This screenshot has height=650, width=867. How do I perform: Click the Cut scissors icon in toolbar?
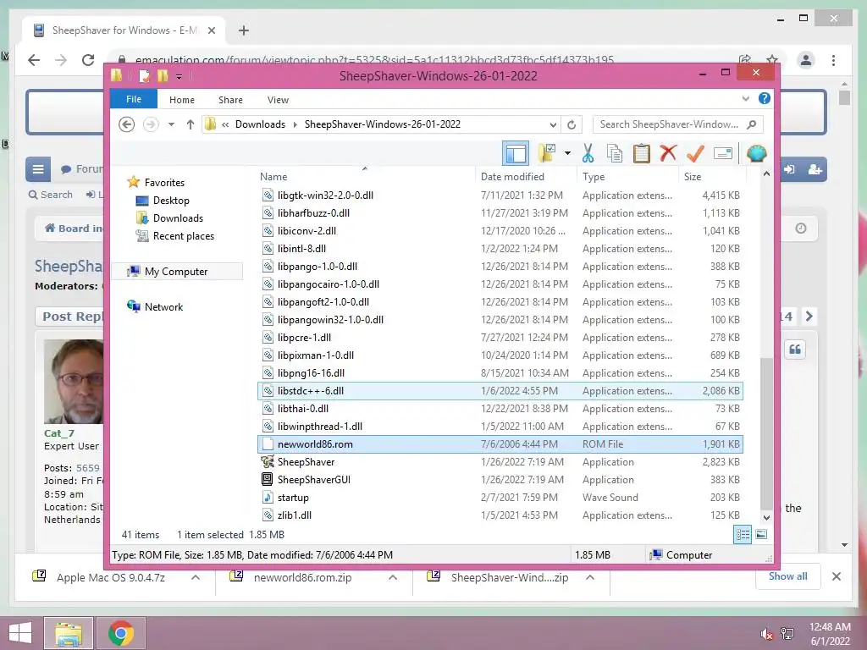(588, 154)
